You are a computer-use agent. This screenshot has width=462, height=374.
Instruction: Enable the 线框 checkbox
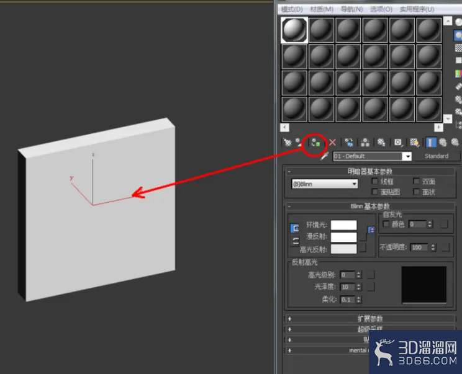(x=374, y=181)
